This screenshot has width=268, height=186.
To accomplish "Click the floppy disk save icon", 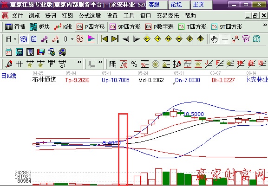I will click(41, 52).
